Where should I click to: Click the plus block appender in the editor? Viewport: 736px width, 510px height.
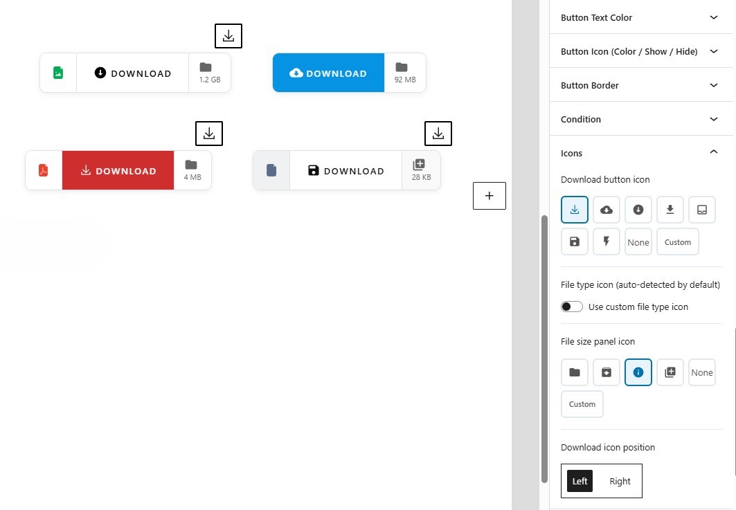[x=489, y=196]
